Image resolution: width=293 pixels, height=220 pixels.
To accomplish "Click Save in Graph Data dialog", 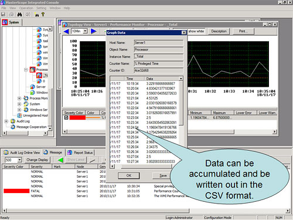I will click(163, 175).
